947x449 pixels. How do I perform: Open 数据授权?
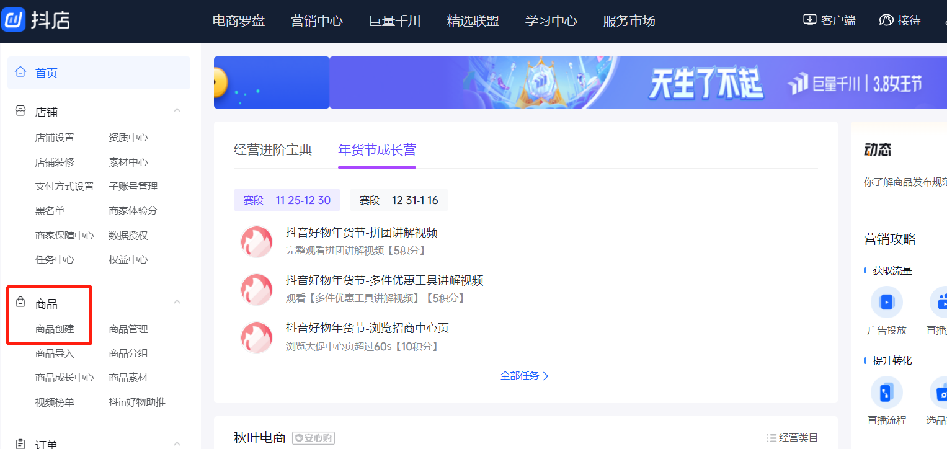click(x=128, y=235)
